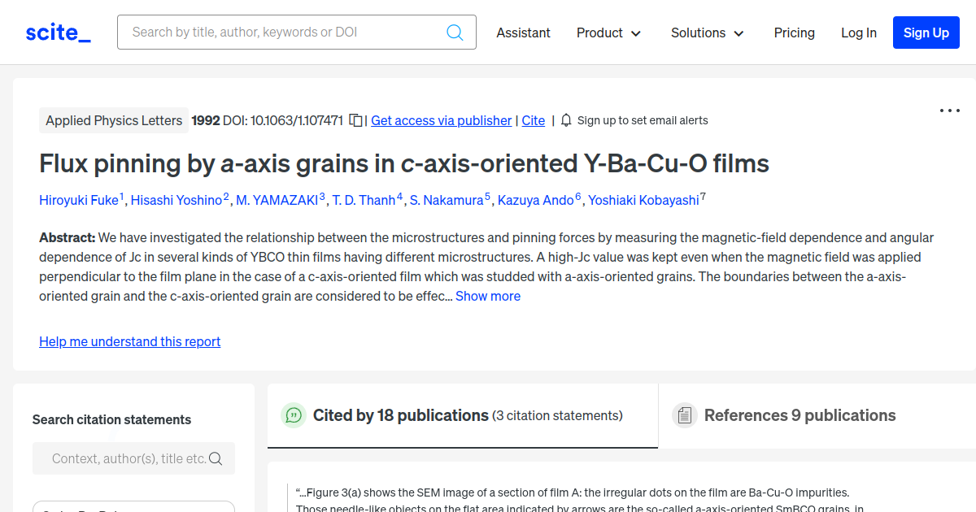This screenshot has height=512, width=976.
Task: Open the Solutions dropdown menu
Action: click(x=706, y=33)
